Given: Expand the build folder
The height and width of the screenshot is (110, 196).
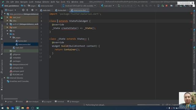Looking at the screenshot, I should (x=7, y=27).
